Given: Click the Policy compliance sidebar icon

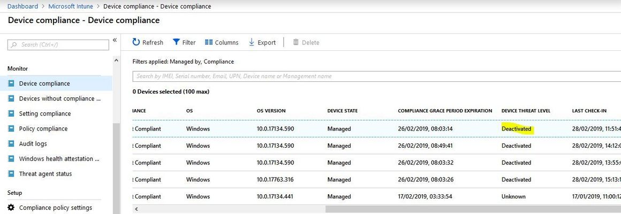Looking at the screenshot, I should (11, 128).
